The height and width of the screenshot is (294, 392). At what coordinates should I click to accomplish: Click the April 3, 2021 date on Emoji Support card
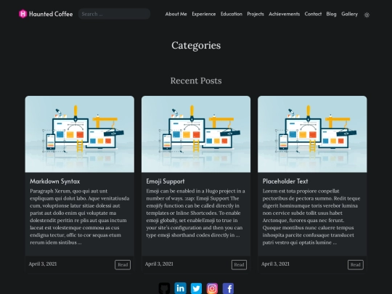click(x=159, y=264)
